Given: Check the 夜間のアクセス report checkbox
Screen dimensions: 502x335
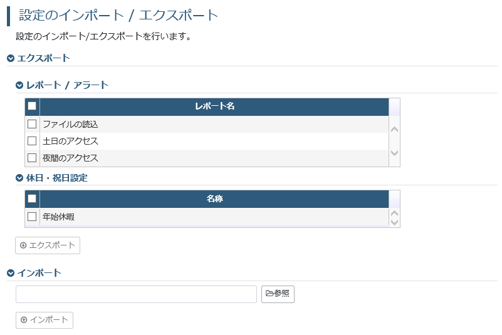Looking at the screenshot, I should click(32, 158).
